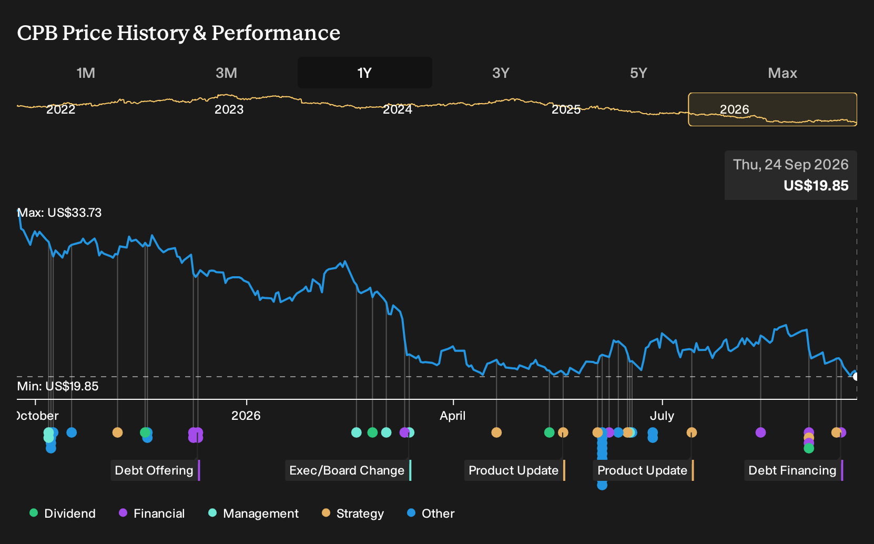Click the highlighted 2026 range selector window

tap(773, 109)
